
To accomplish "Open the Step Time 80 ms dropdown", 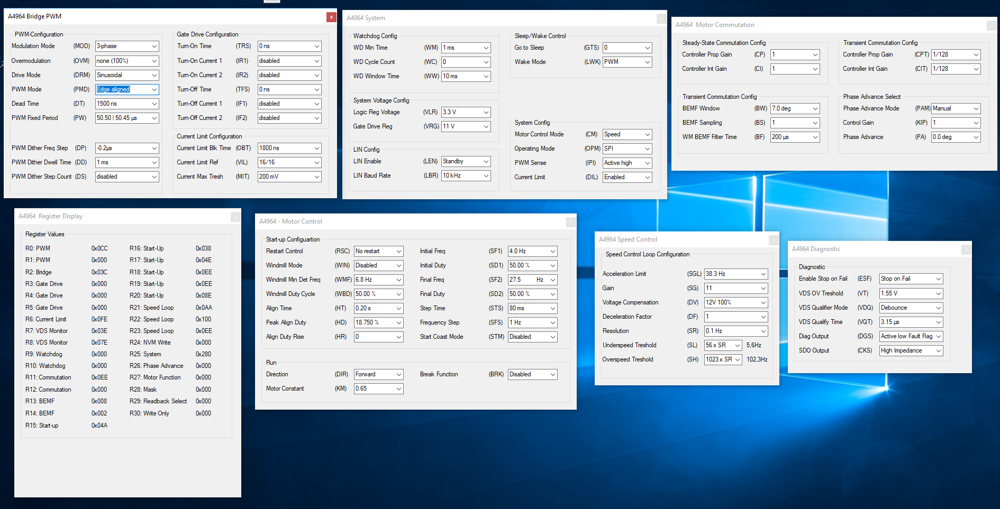I will coord(533,308).
